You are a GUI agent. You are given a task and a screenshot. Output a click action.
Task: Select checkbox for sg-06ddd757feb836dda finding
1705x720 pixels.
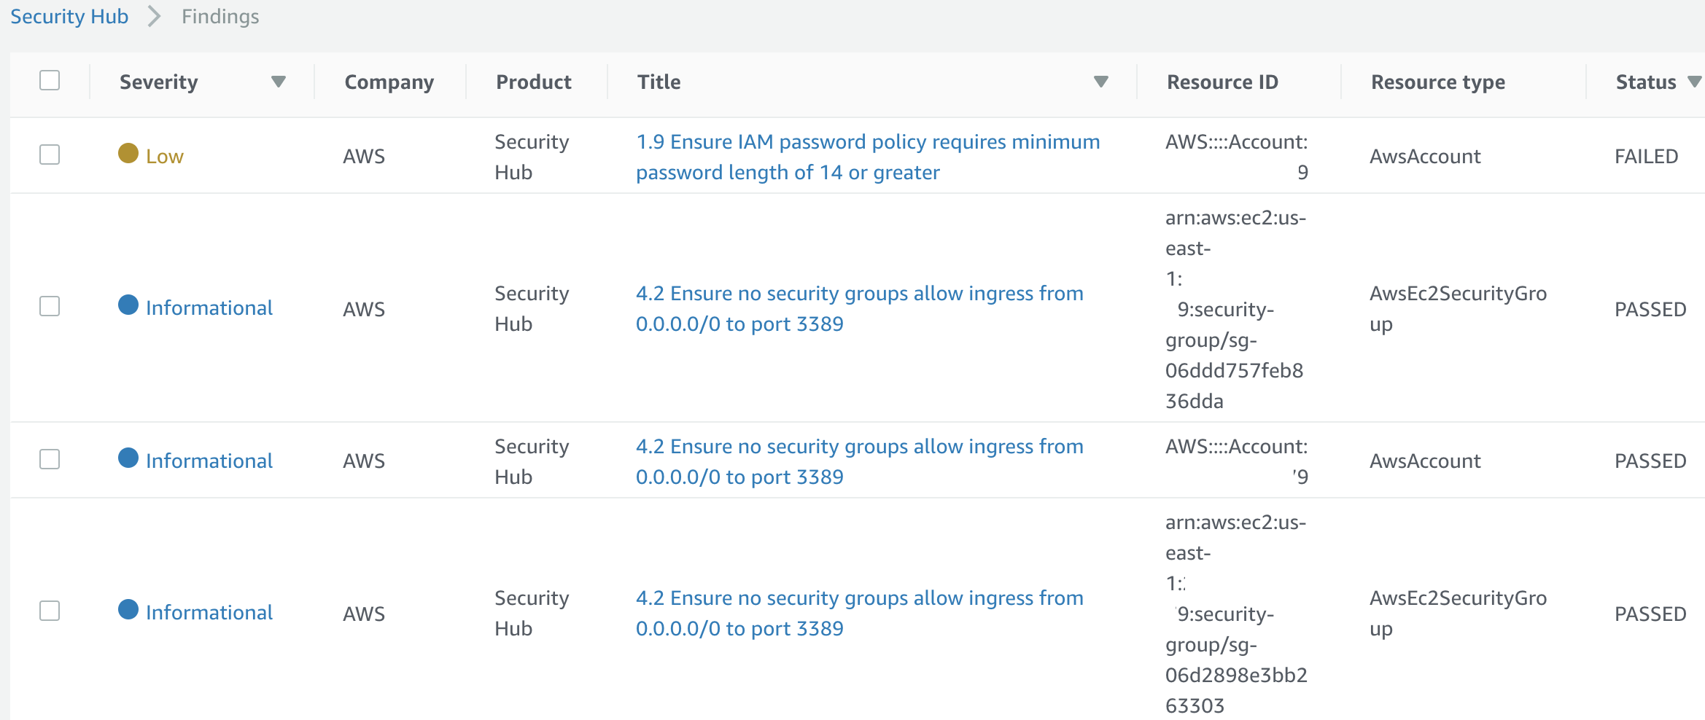[50, 307]
